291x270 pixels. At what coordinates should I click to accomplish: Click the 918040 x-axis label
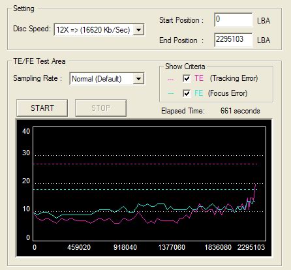coord(125,247)
